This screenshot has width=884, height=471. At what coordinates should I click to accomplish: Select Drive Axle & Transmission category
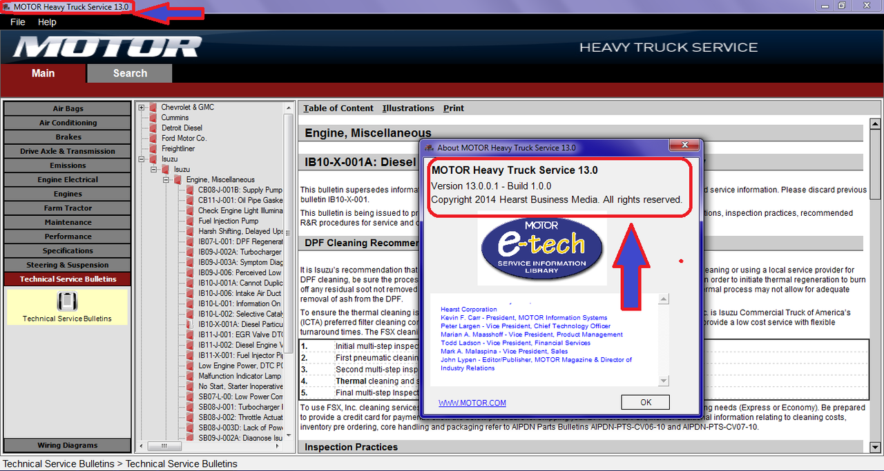pyautogui.click(x=68, y=151)
